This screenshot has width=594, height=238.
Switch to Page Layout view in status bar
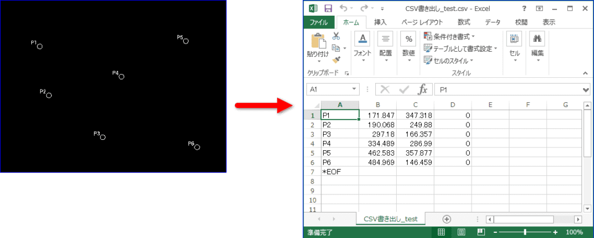[461, 232]
